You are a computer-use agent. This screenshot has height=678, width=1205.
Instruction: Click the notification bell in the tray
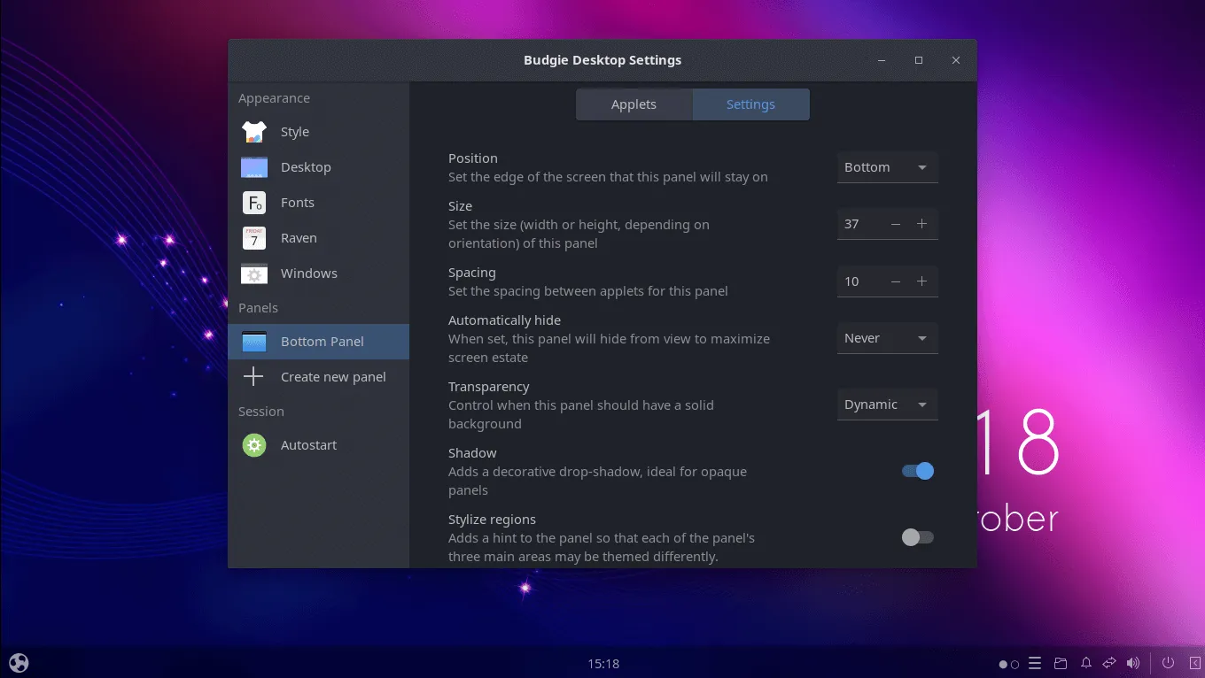click(x=1085, y=663)
